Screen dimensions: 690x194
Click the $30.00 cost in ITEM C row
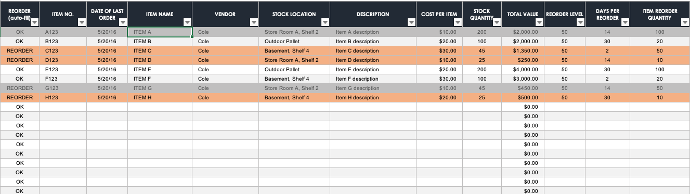point(439,50)
